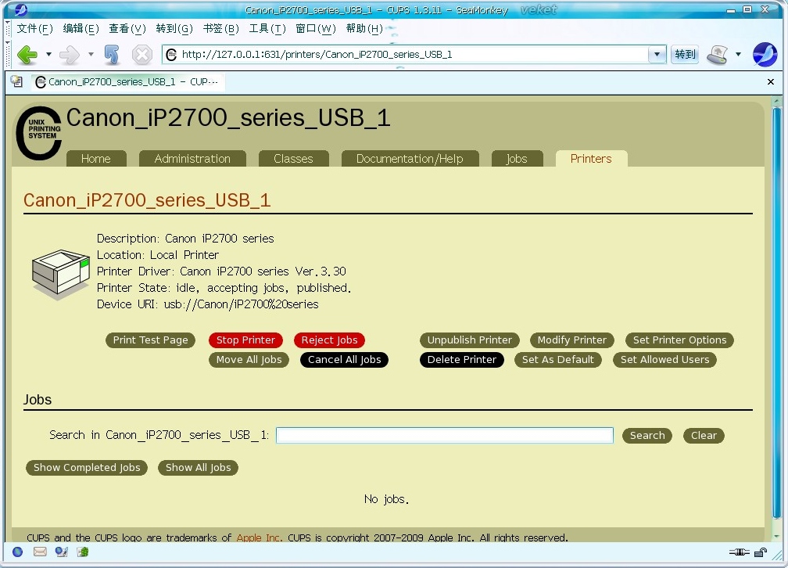Open the 工具(T) menu
788x568 pixels.
[267, 29]
